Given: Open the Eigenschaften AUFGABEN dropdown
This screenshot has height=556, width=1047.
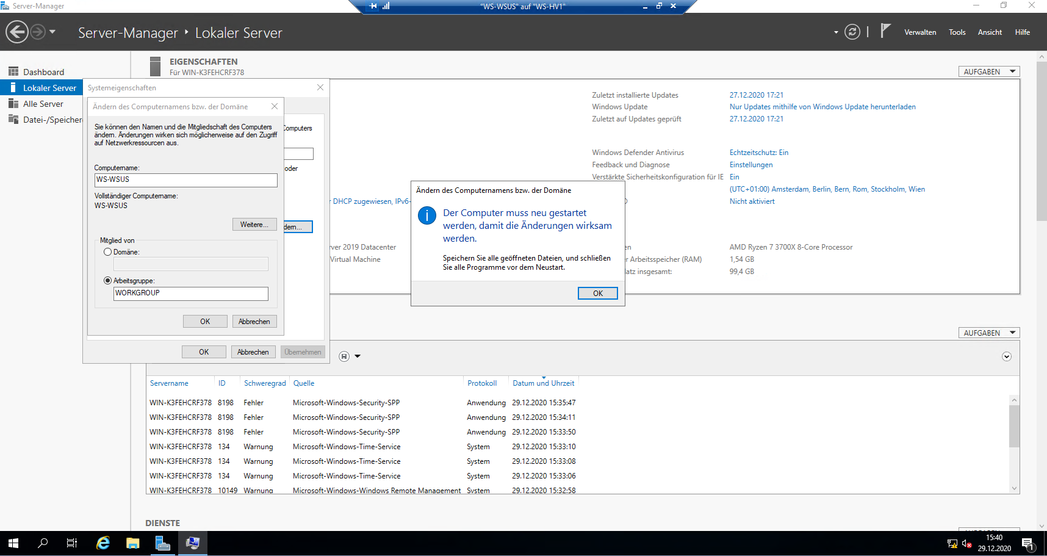Looking at the screenshot, I should click(989, 71).
